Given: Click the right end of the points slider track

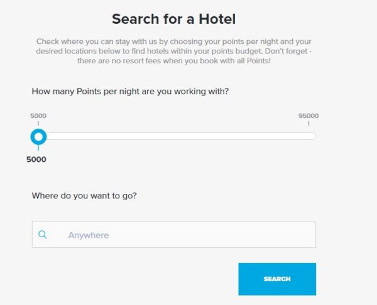Looking at the screenshot, I should [312, 136].
